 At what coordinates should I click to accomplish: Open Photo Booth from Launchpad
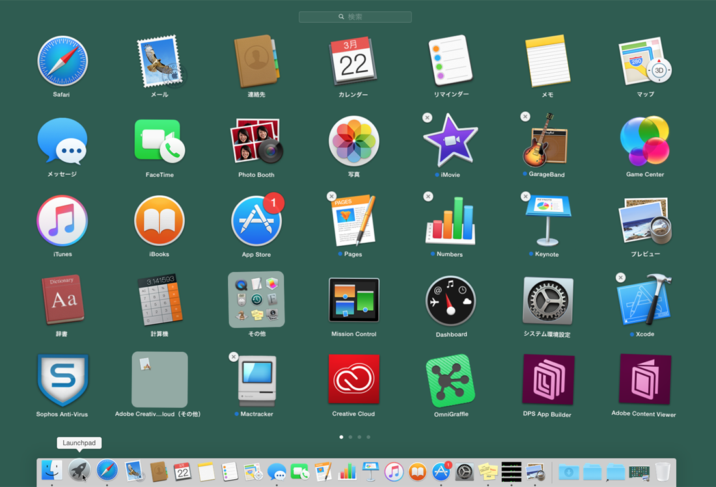(x=256, y=141)
